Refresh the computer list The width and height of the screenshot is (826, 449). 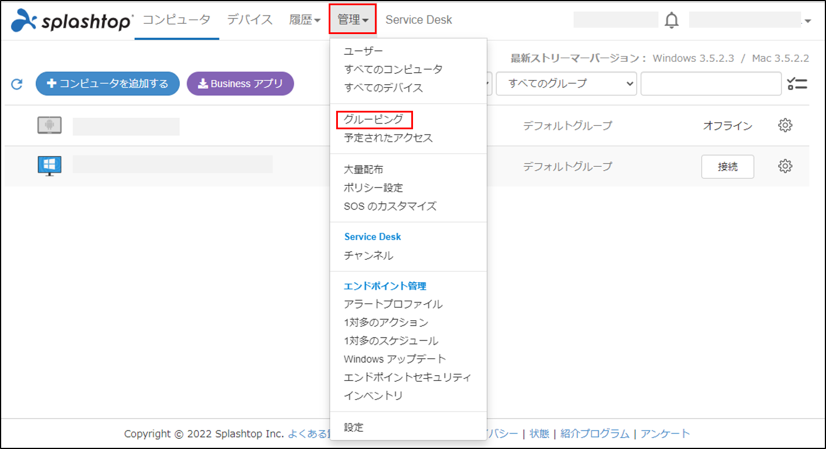click(x=17, y=84)
